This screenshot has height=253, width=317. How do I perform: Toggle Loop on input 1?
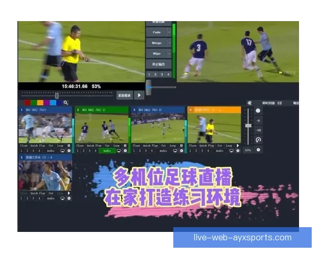(x=60, y=145)
